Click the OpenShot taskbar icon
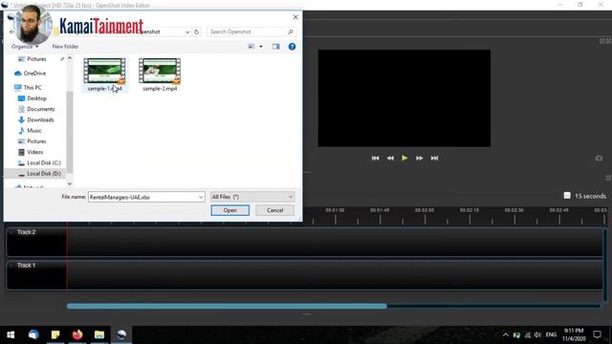Viewport: 612px width, 344px height. pyautogui.click(x=121, y=334)
